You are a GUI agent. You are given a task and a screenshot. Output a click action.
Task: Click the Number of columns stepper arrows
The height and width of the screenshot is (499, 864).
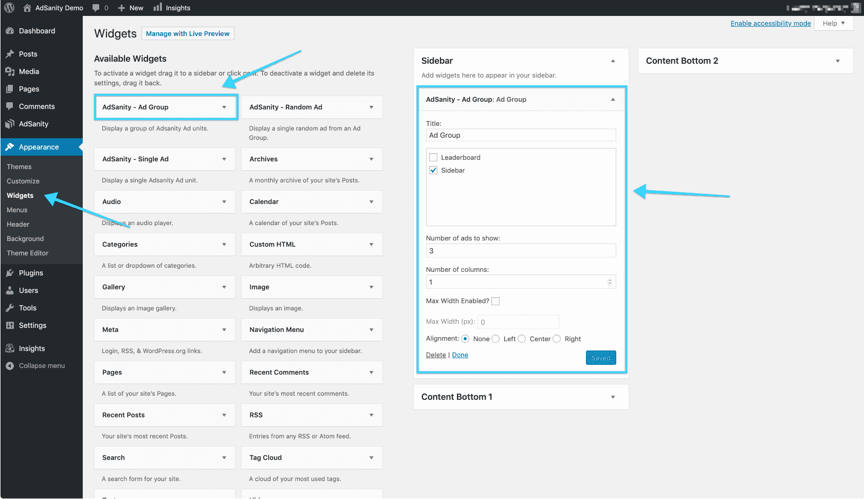(610, 282)
